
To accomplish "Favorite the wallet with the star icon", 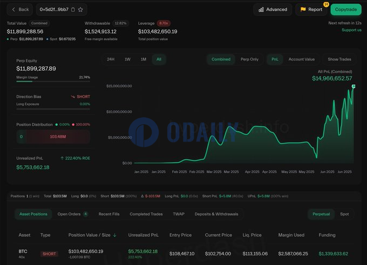I will [80, 10].
